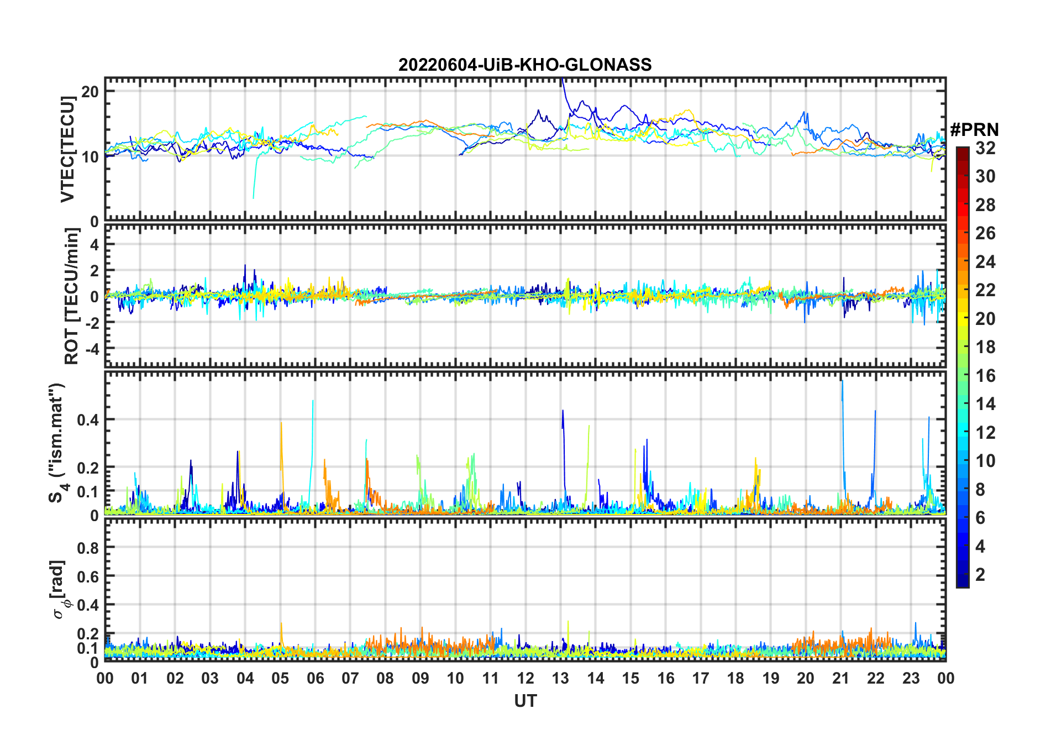Click the S4 ("ism.mat") axis label

[57, 443]
